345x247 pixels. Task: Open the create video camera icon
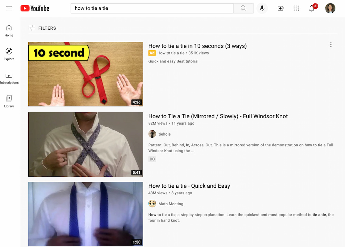[281, 8]
